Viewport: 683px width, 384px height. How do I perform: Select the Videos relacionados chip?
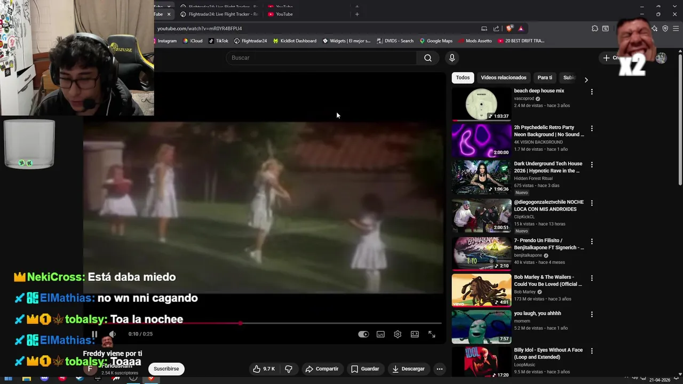503,78
